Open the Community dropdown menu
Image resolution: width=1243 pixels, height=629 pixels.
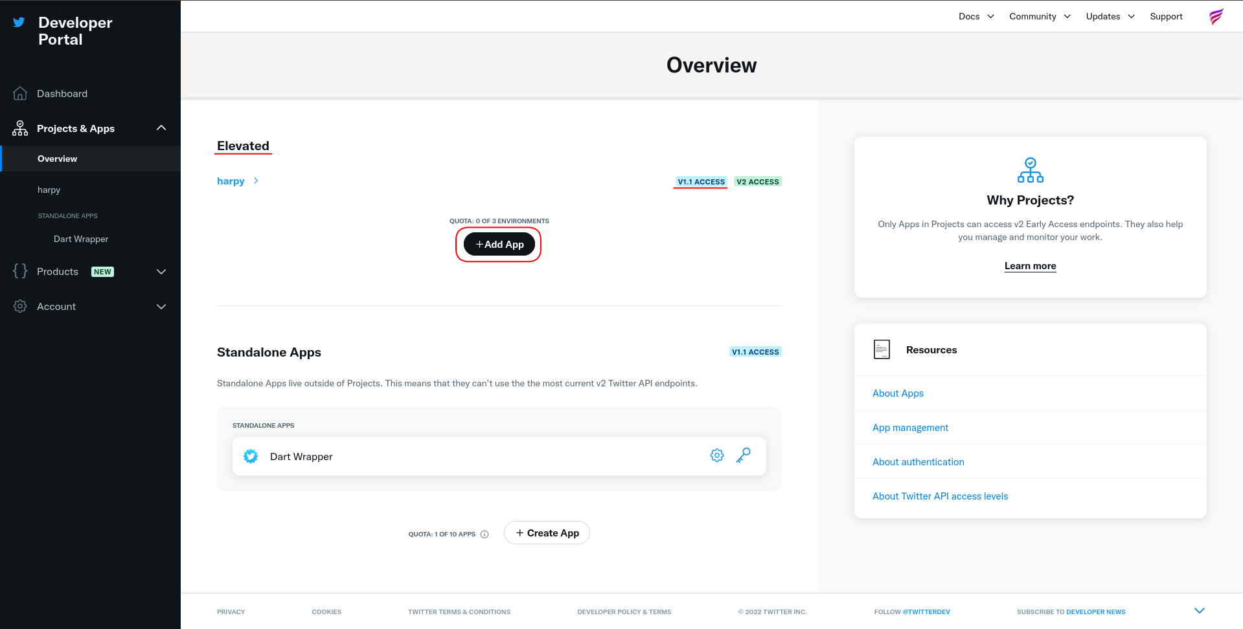pos(1040,16)
